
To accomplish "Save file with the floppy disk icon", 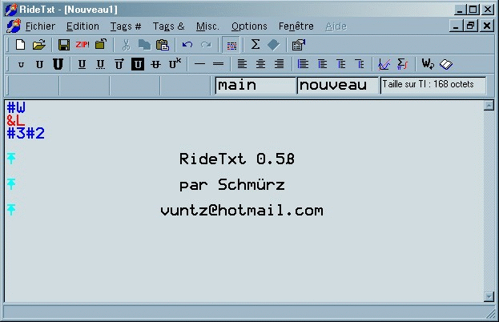I will (x=63, y=45).
